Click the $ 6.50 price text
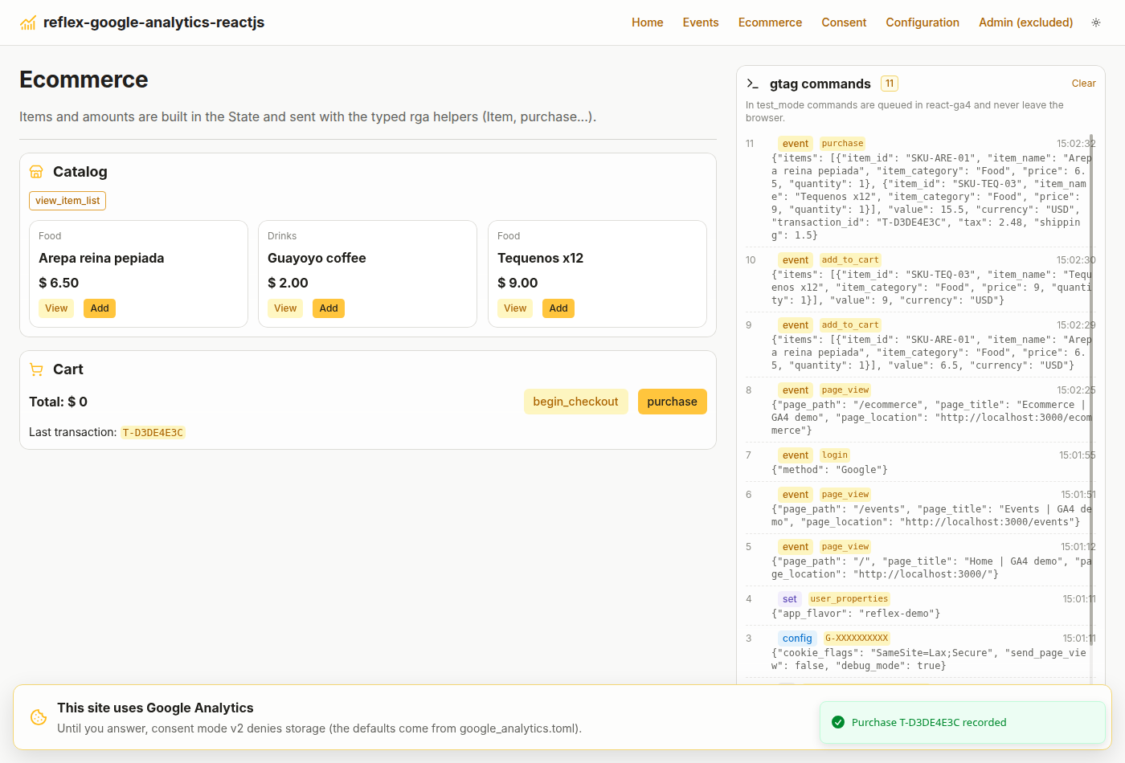 click(59, 283)
